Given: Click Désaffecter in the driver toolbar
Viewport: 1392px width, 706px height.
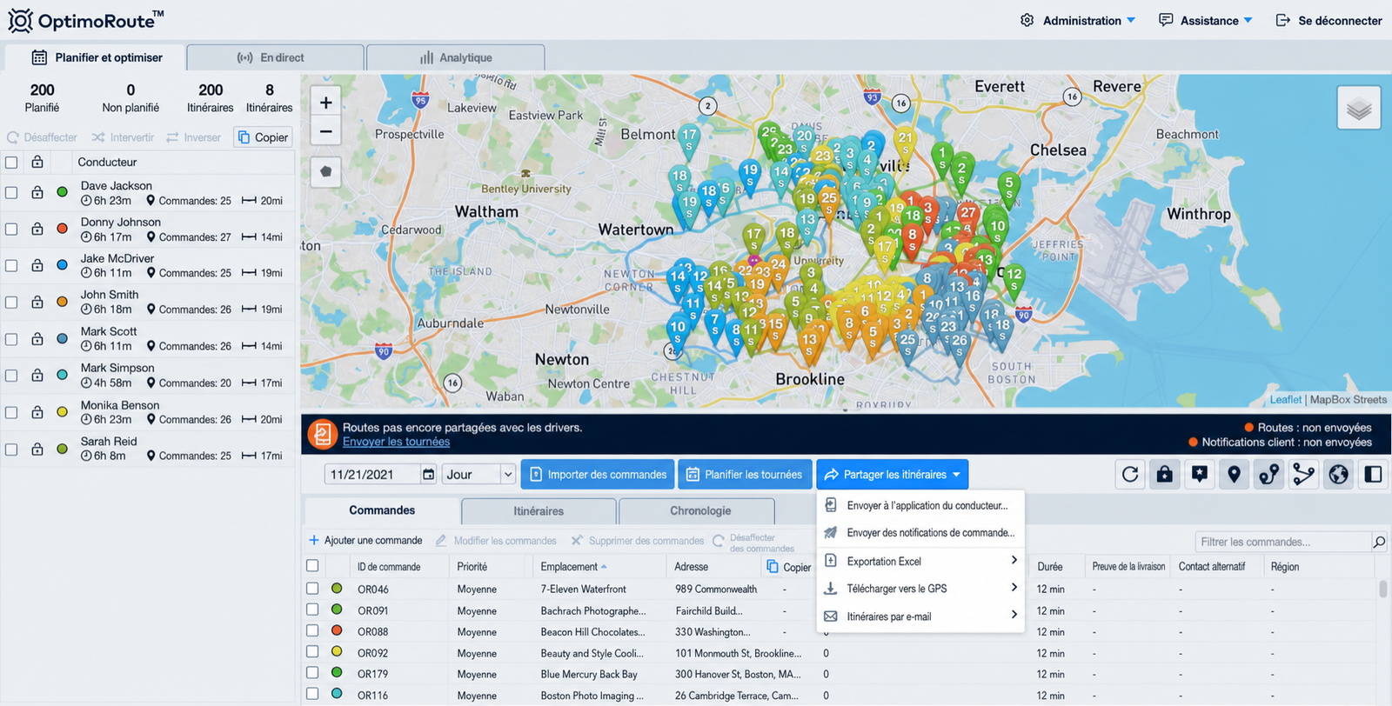Looking at the screenshot, I should point(42,137).
